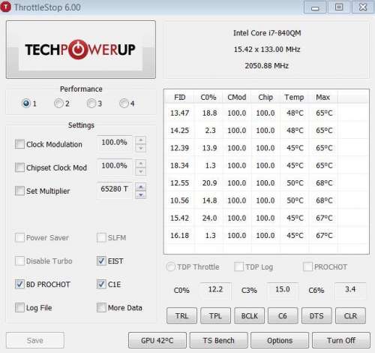
Task: Click the C0% column header in table
Action: [208, 97]
